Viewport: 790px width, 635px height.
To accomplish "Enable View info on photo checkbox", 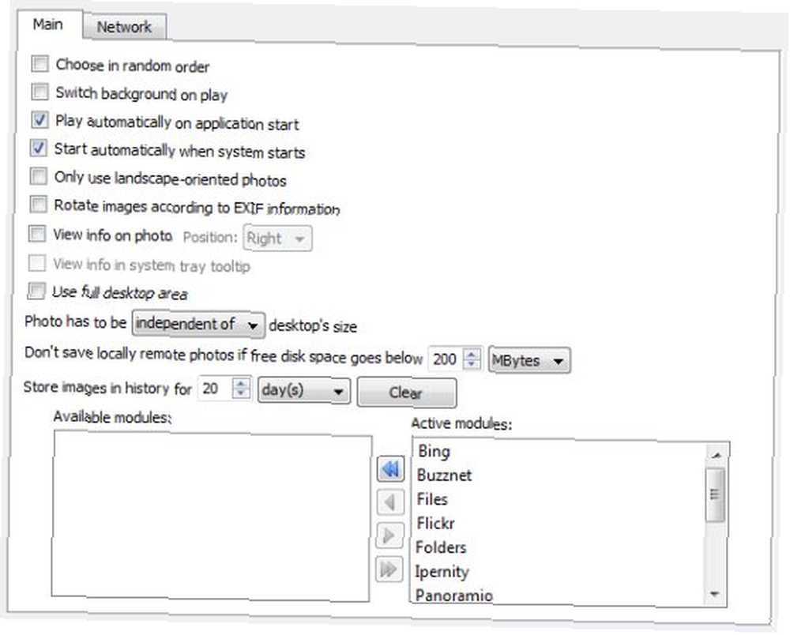I will pyautogui.click(x=37, y=233).
